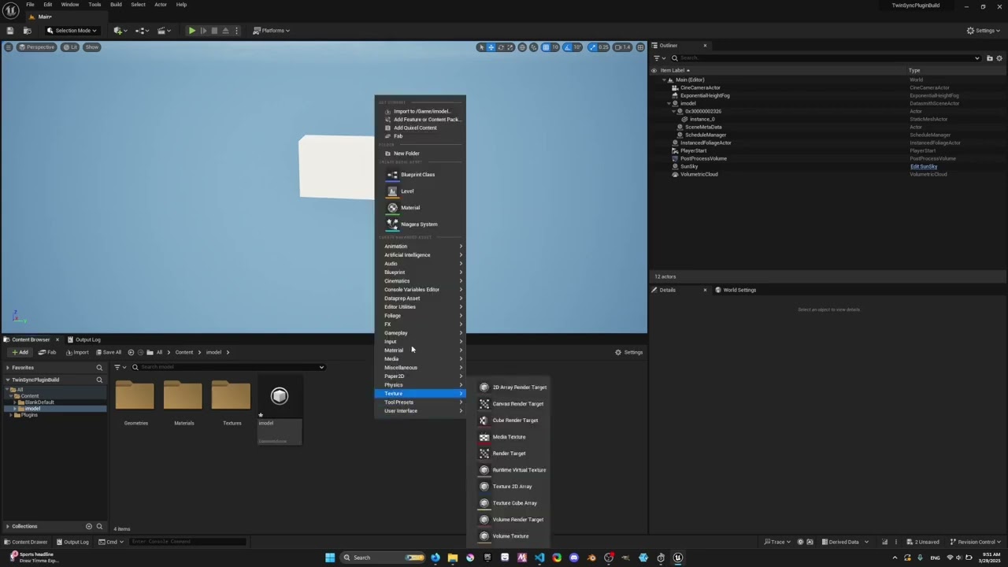Image resolution: width=1008 pixels, height=567 pixels.
Task: Open the Actor menu
Action: click(x=161, y=5)
